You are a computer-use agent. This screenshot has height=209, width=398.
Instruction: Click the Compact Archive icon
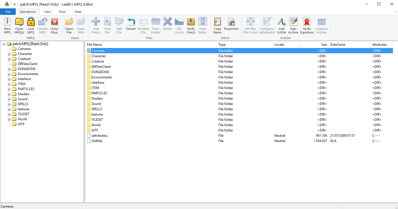pyautogui.click(x=321, y=22)
